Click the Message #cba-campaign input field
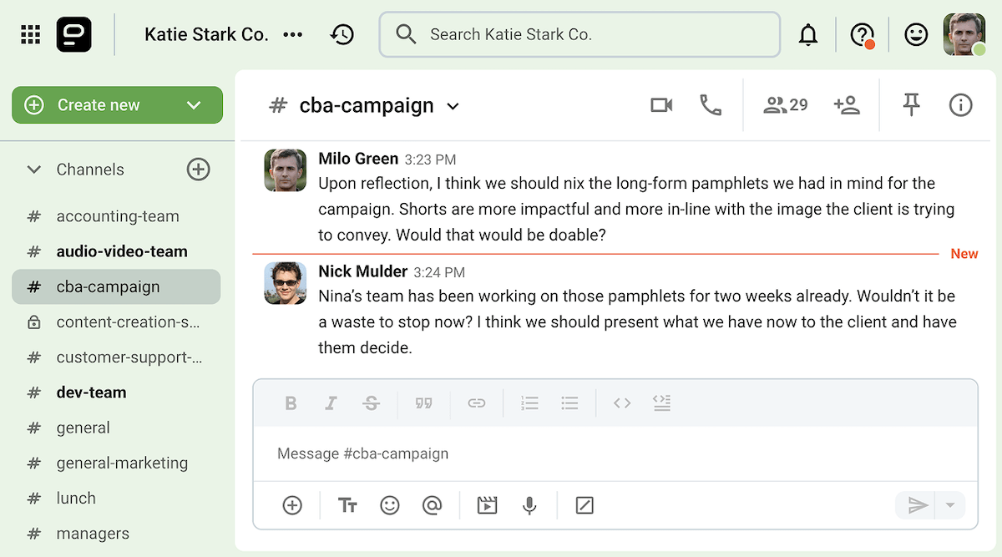This screenshot has width=1002, height=557. click(615, 453)
